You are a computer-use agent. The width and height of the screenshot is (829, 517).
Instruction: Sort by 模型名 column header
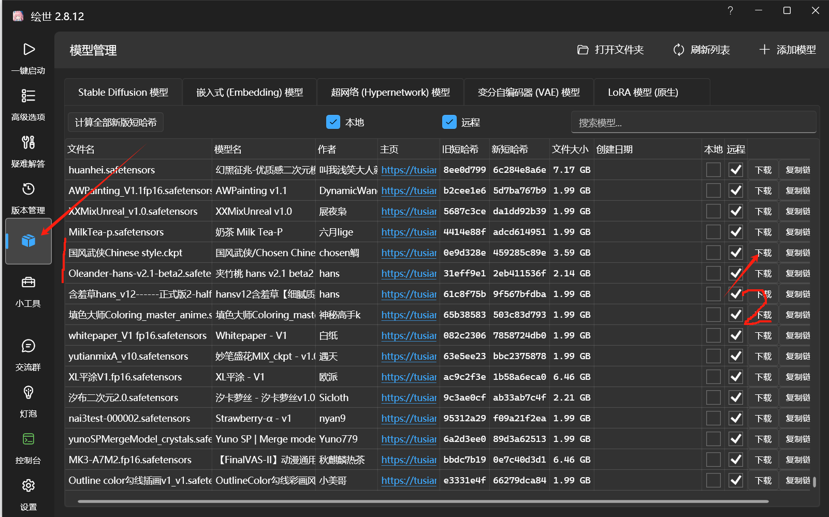[264, 149]
